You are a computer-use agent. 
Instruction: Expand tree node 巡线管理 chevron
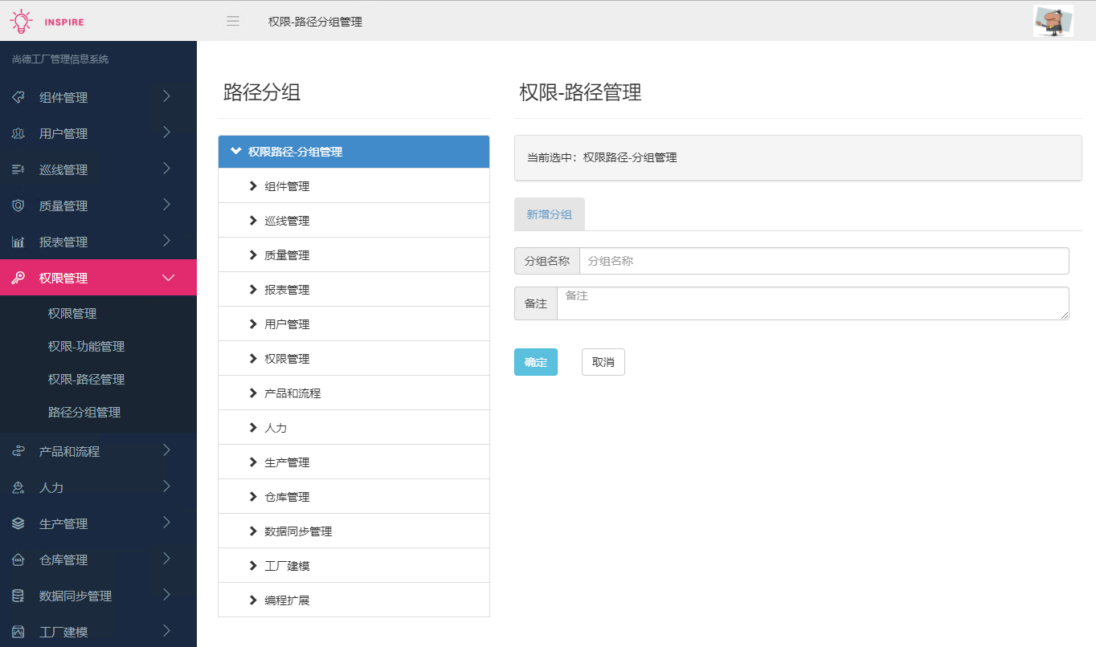point(253,221)
